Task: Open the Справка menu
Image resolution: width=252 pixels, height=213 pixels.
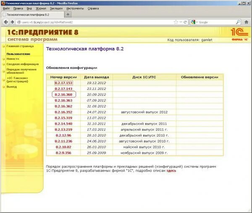Action: click(93, 8)
